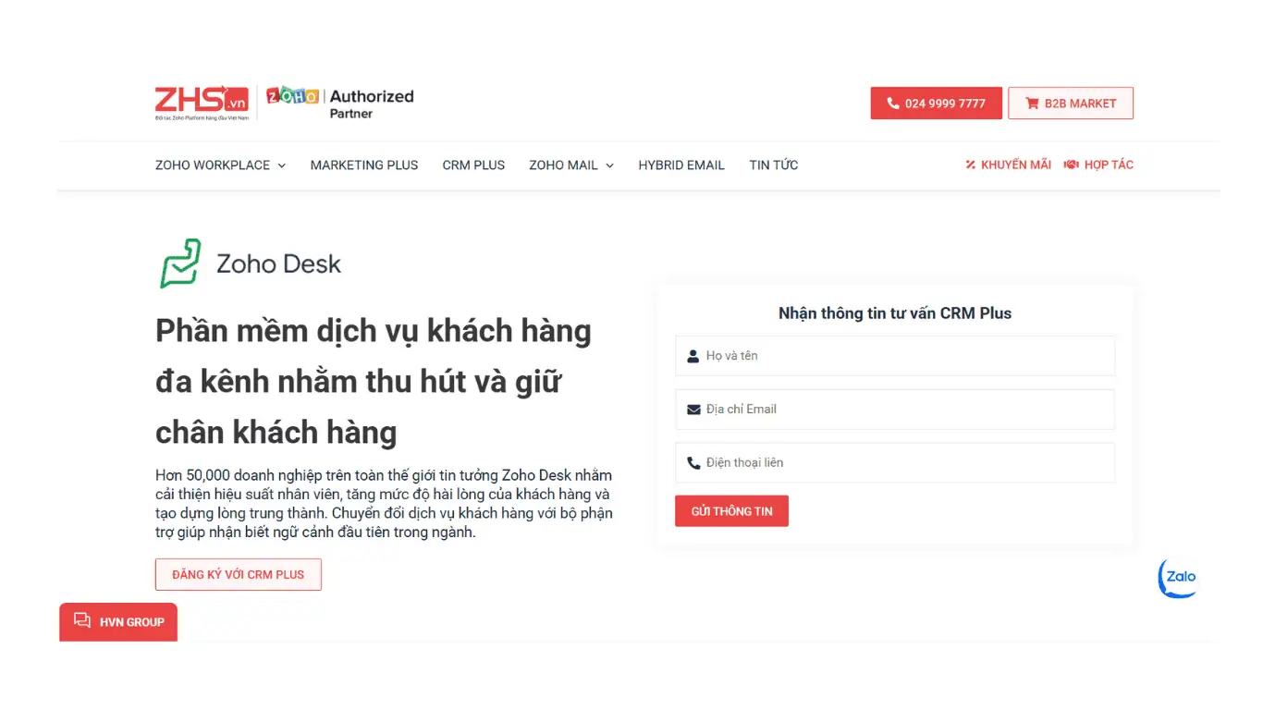Viewport: 1263px width, 710px height.
Task: Expand the ZOHO MAIL dropdown
Action: [x=564, y=165]
